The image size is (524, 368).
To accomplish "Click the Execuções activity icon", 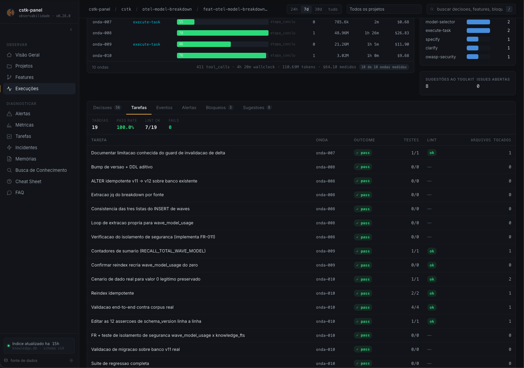I will [9, 89].
